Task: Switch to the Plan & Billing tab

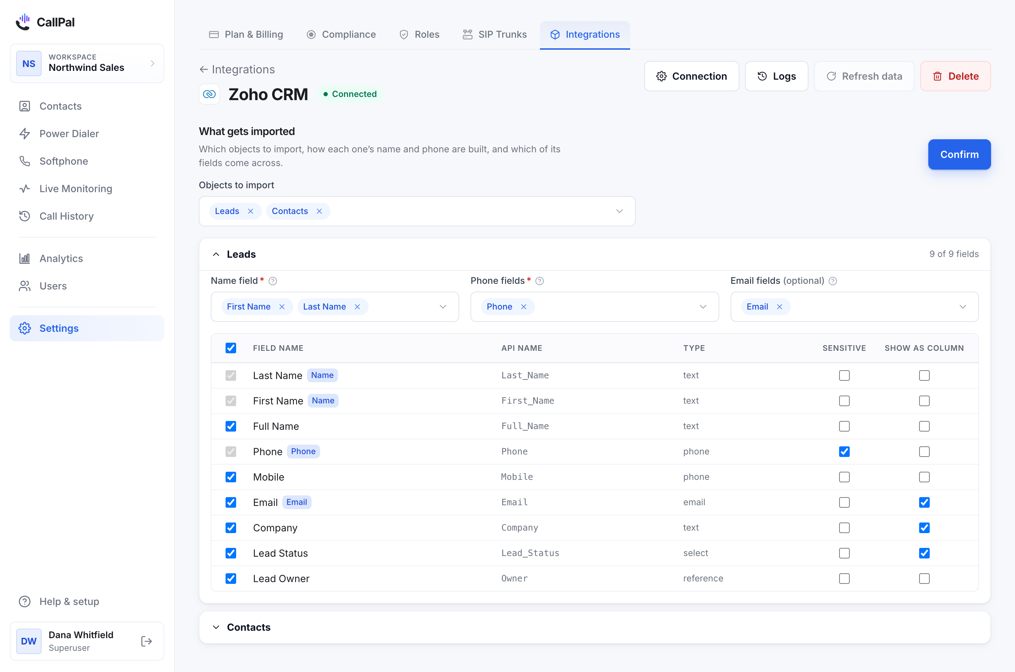Action: coord(246,35)
